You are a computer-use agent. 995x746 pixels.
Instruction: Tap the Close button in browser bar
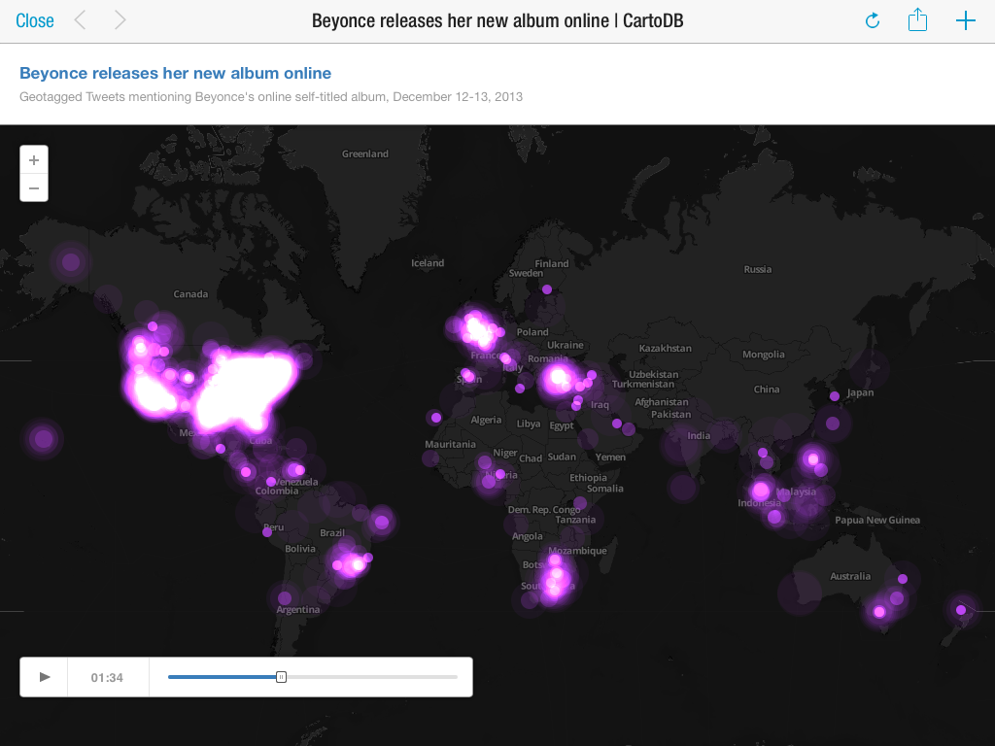(x=35, y=20)
